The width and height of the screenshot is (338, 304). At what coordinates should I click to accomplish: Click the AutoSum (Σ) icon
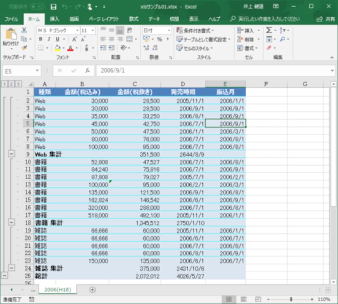point(270,30)
